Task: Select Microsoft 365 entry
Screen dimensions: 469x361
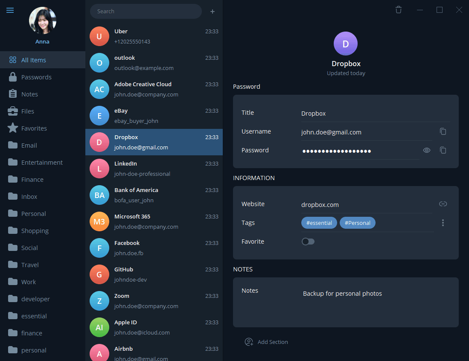Action: coord(154,221)
